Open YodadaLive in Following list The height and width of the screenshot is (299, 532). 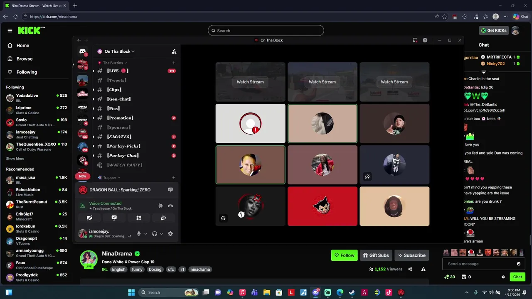pos(37,98)
